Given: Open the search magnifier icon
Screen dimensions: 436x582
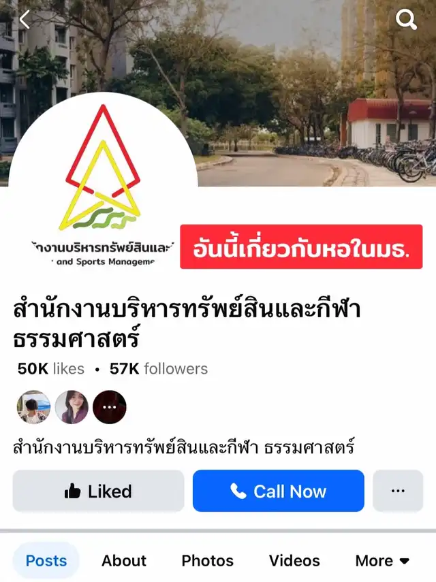Looking at the screenshot, I should pos(406,20).
